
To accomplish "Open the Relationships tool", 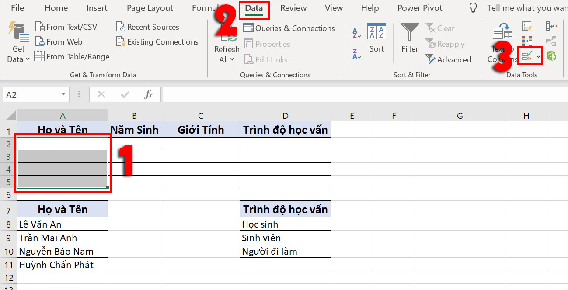I will [x=550, y=40].
